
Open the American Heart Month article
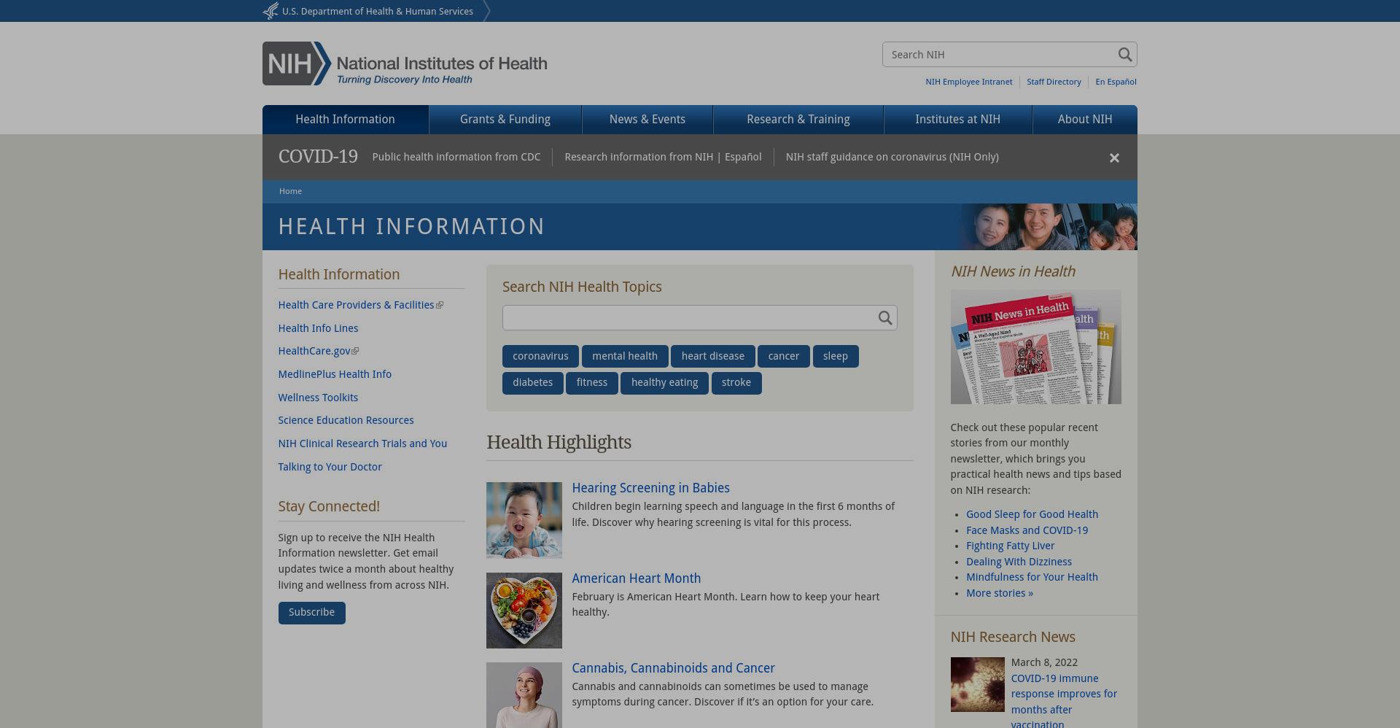pyautogui.click(x=636, y=578)
